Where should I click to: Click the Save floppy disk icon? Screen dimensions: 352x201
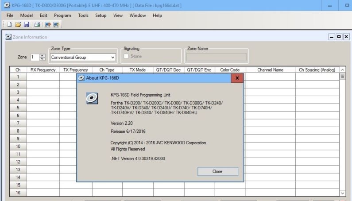[x=27, y=24]
